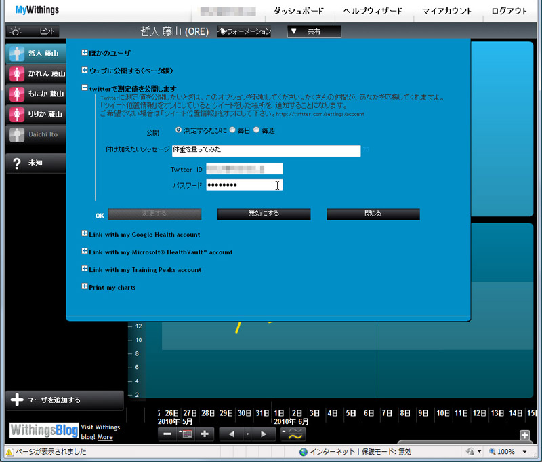
Task: Click the ページが表示されました status text
Action: point(51,452)
